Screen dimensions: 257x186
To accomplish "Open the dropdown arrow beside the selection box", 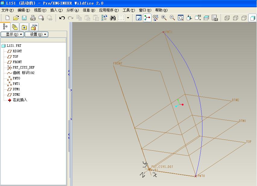I will point(128,18).
